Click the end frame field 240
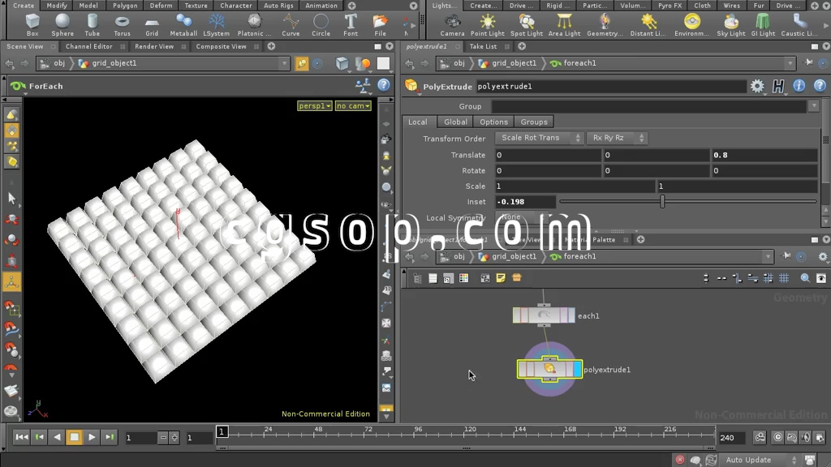Image resolution: width=831 pixels, height=467 pixels. 731,437
